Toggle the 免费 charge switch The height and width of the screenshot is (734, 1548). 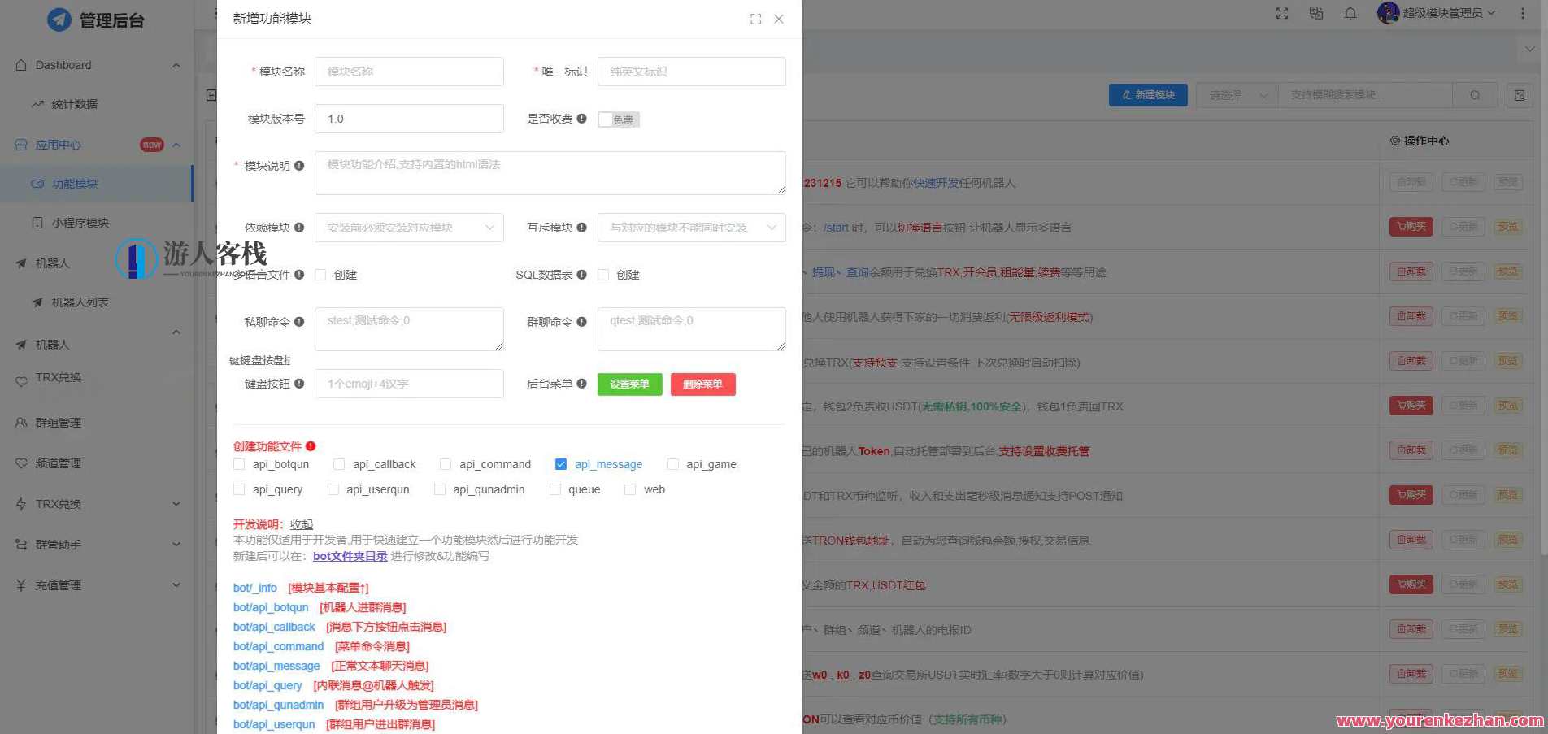(618, 119)
